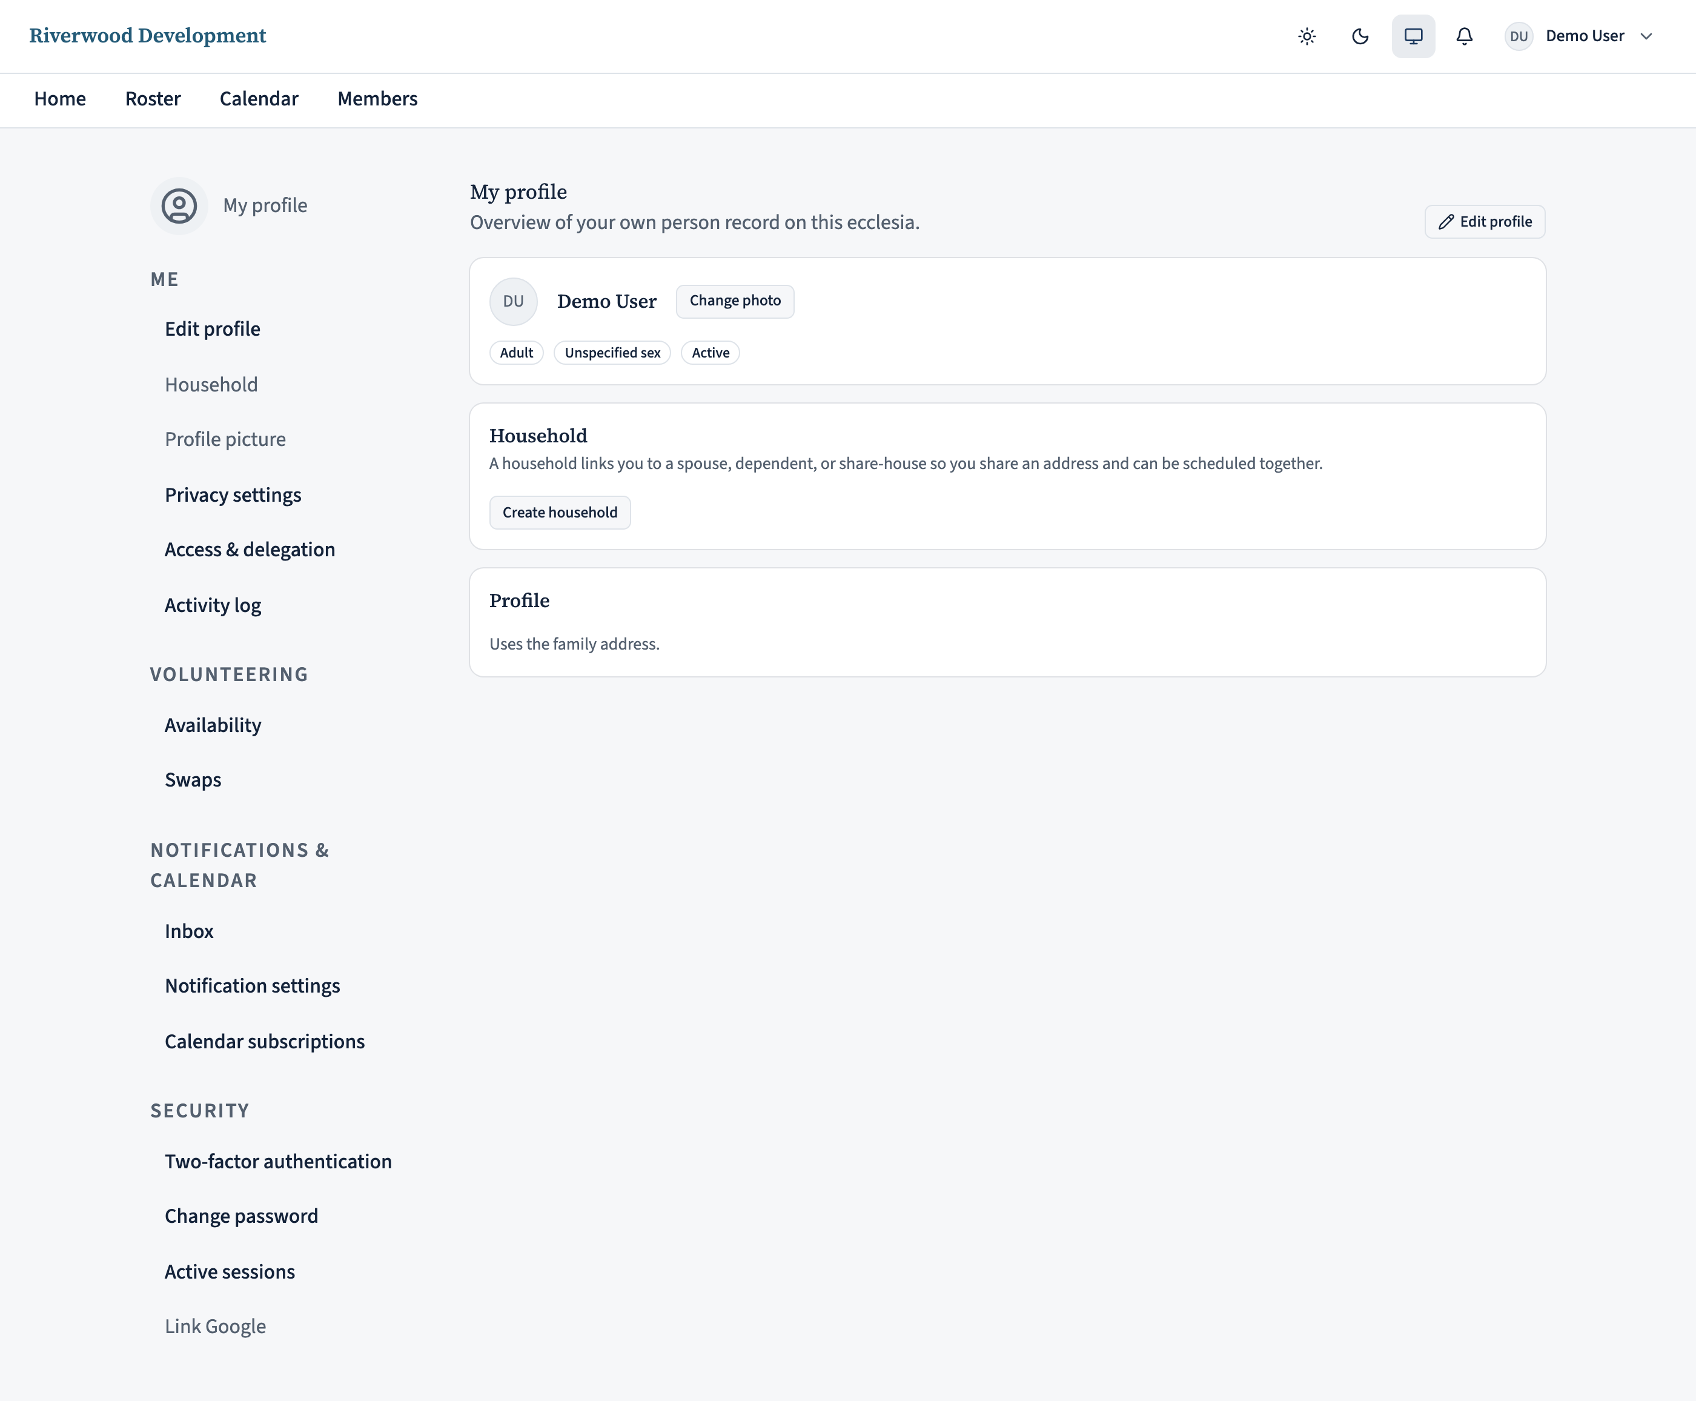Click the Change photo button
The width and height of the screenshot is (1696, 1401).
(x=735, y=301)
